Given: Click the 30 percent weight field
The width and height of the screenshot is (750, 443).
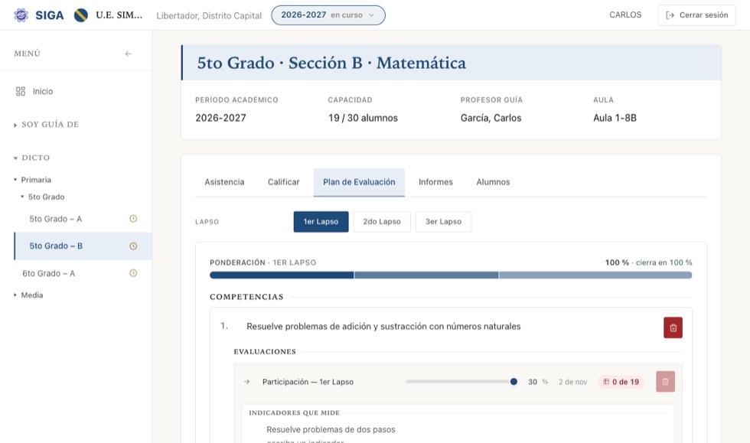Looking at the screenshot, I should coord(533,382).
